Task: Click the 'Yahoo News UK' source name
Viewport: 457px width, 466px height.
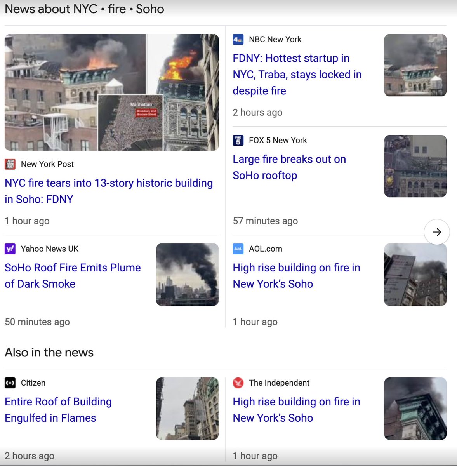Action: click(x=50, y=249)
